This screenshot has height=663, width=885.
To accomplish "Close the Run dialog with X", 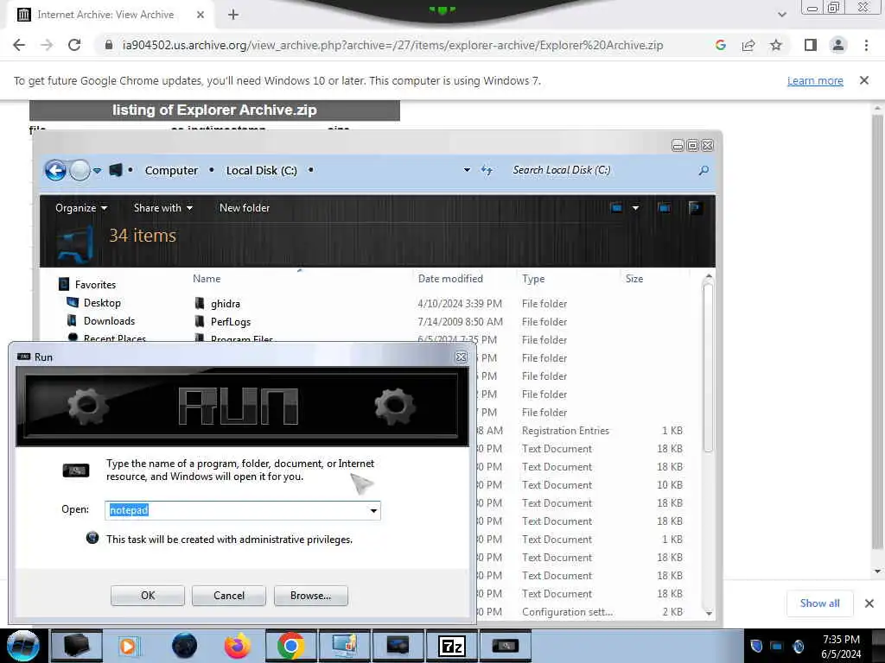I will coord(461,357).
